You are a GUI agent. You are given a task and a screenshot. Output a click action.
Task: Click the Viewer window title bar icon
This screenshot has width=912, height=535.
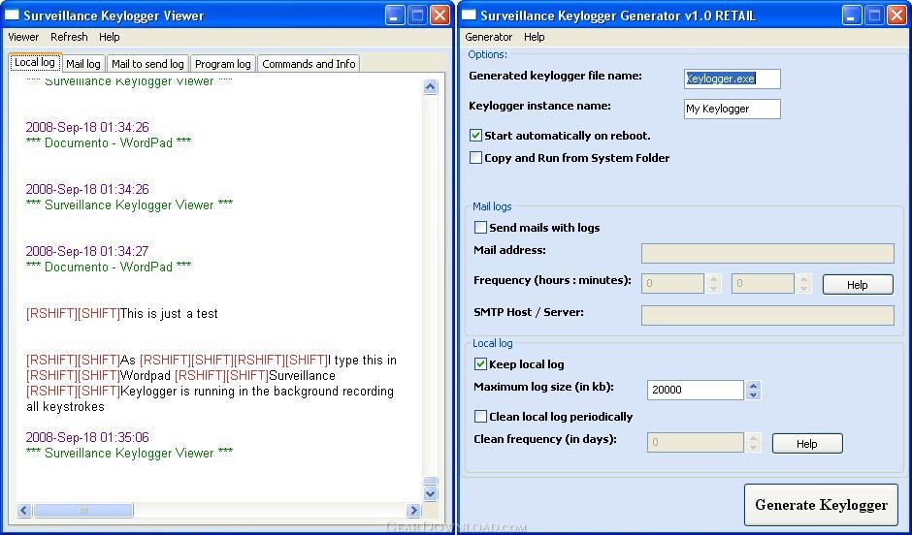[12, 16]
